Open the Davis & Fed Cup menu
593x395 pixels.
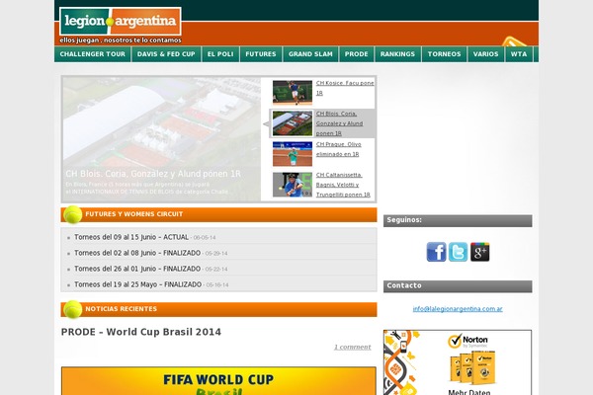click(x=166, y=54)
